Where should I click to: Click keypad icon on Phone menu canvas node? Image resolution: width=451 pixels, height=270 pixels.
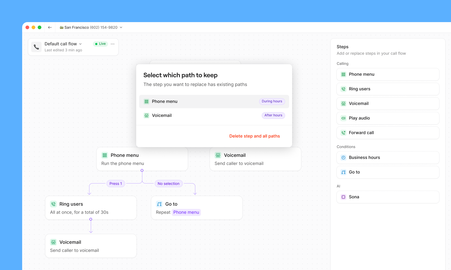click(105, 155)
